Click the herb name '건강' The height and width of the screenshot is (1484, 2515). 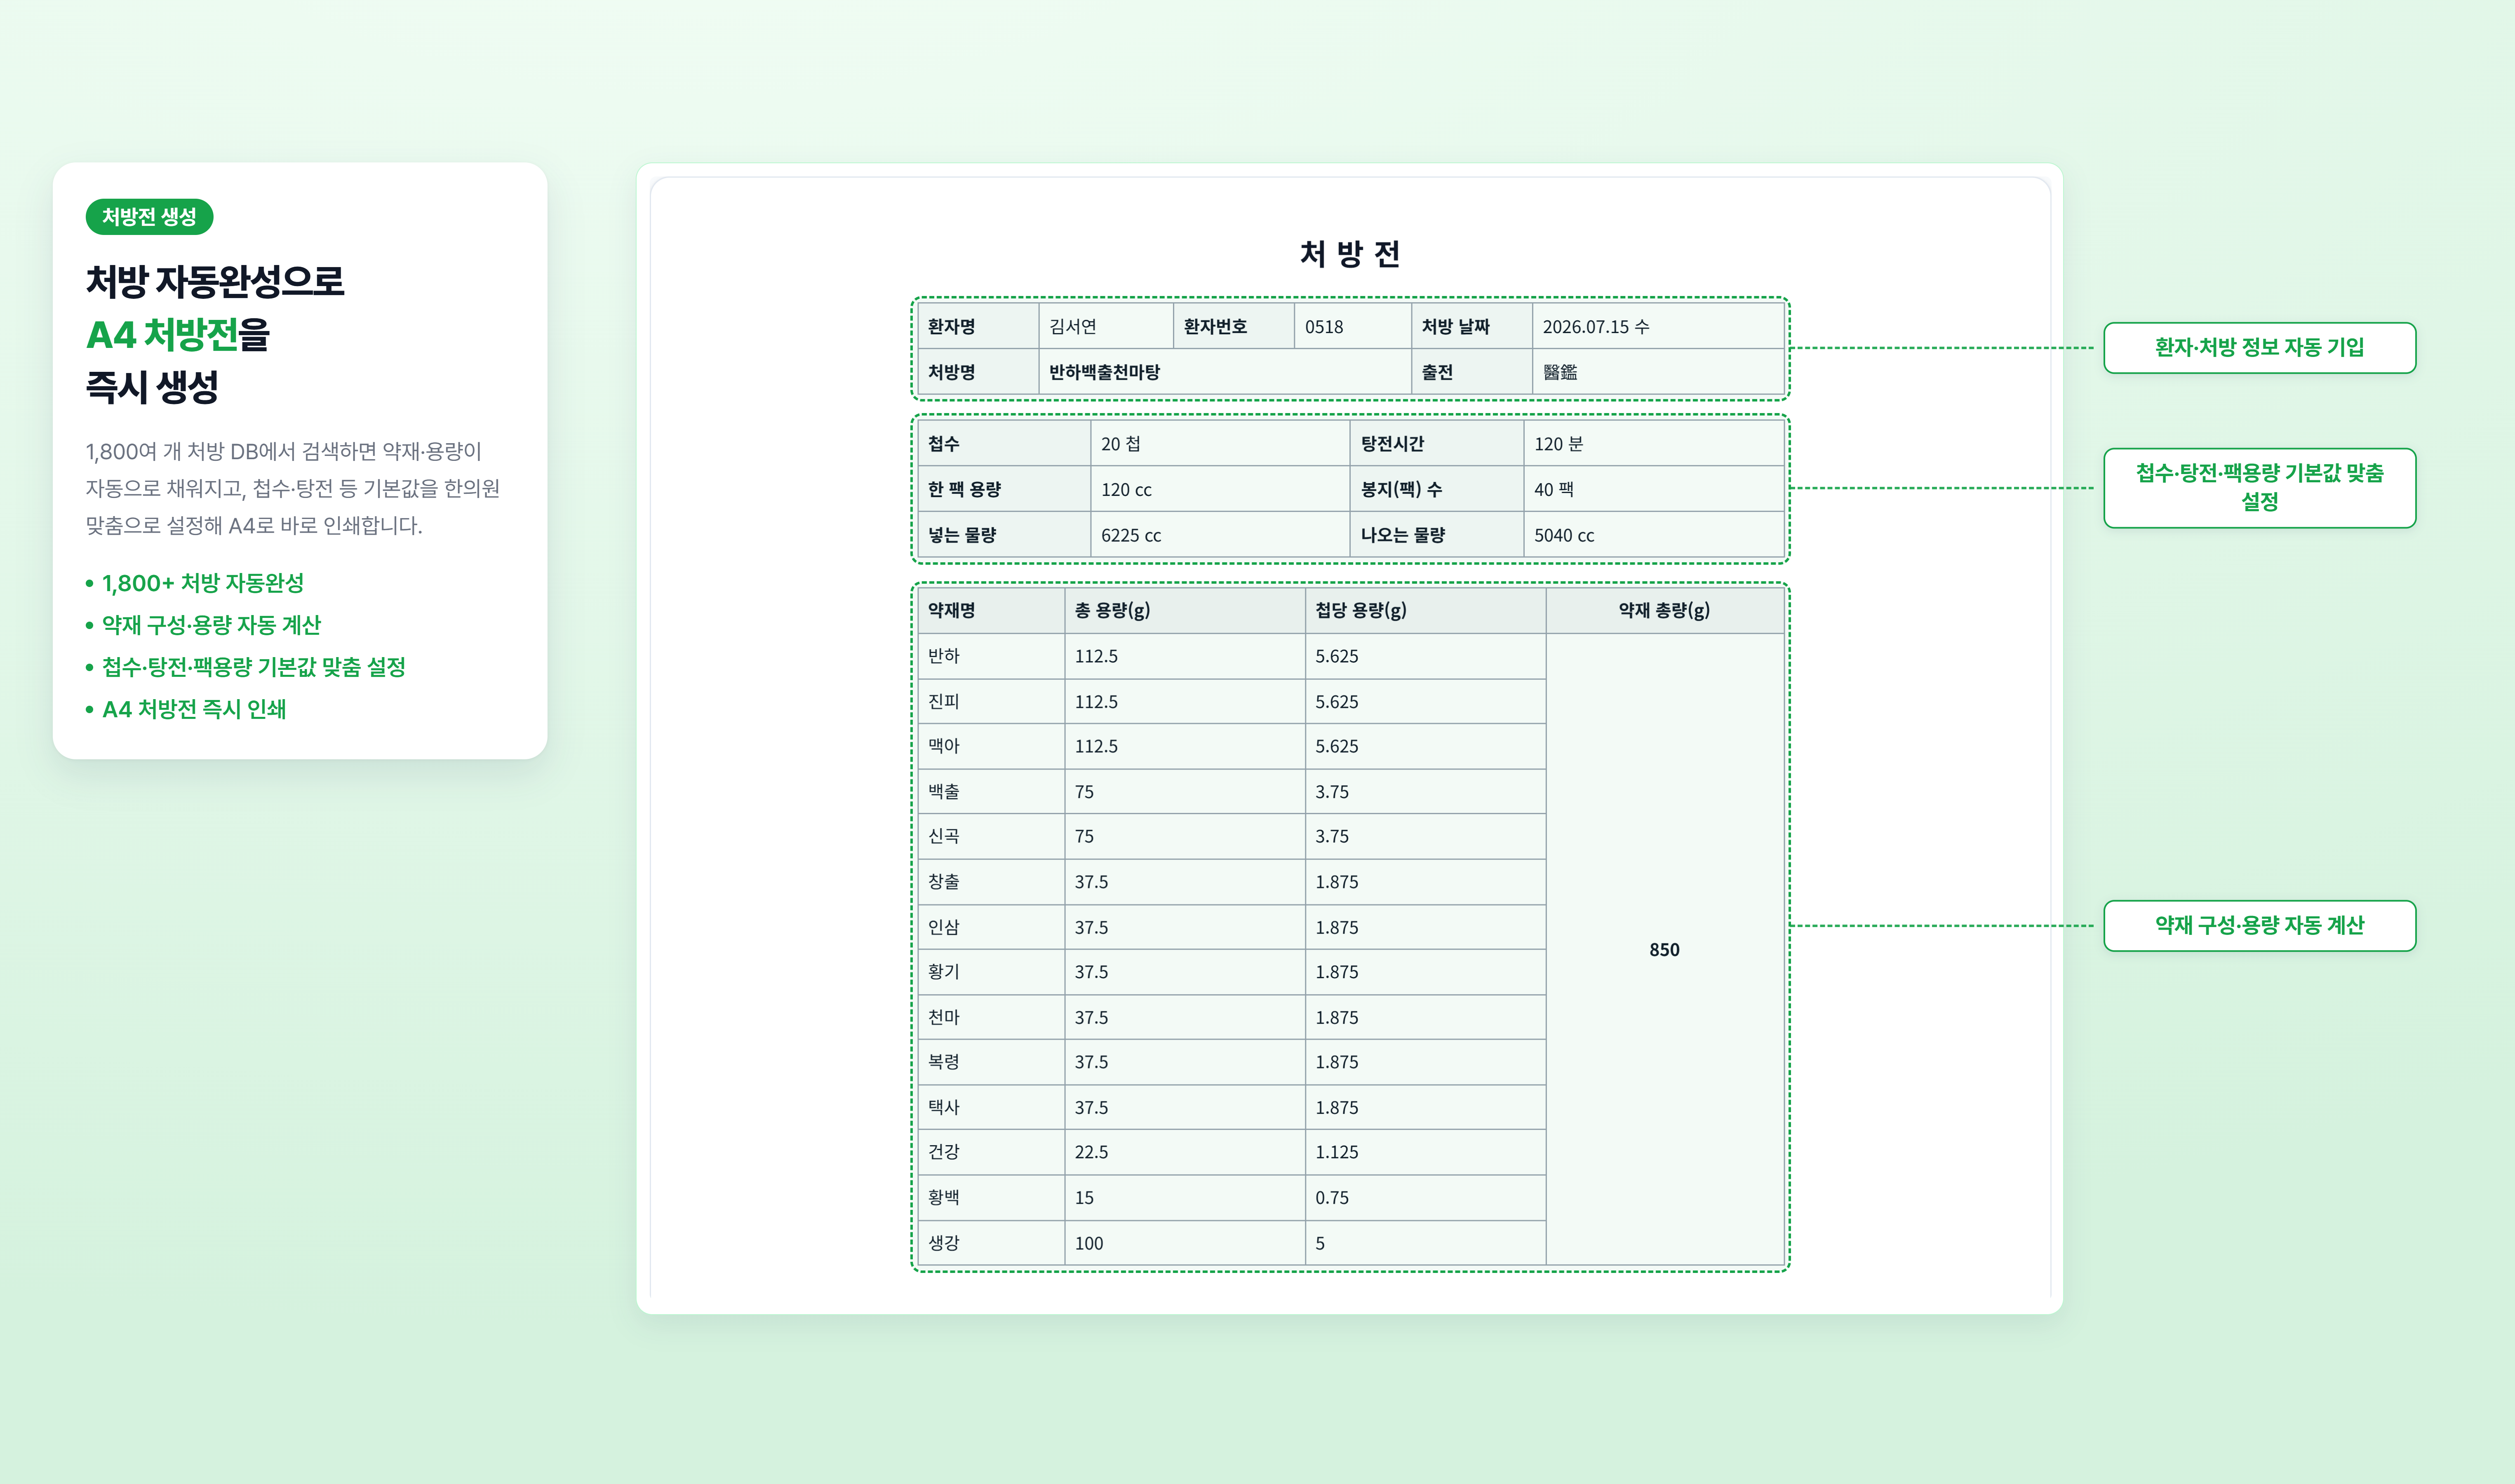pyautogui.click(x=944, y=1152)
